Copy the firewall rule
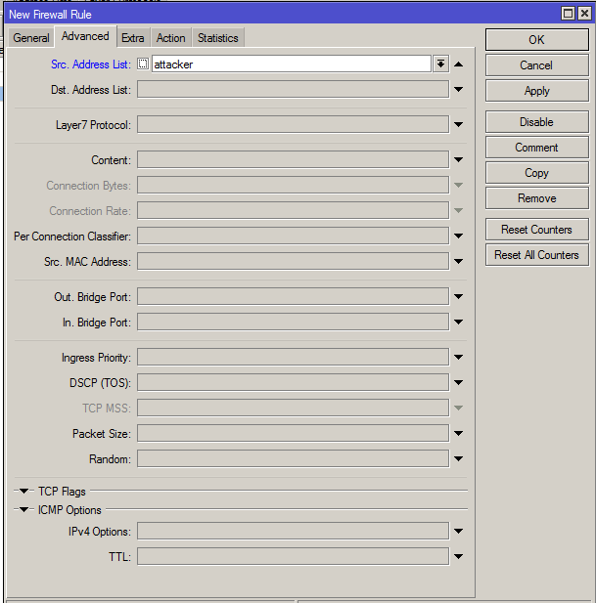The image size is (596, 603). (x=536, y=173)
